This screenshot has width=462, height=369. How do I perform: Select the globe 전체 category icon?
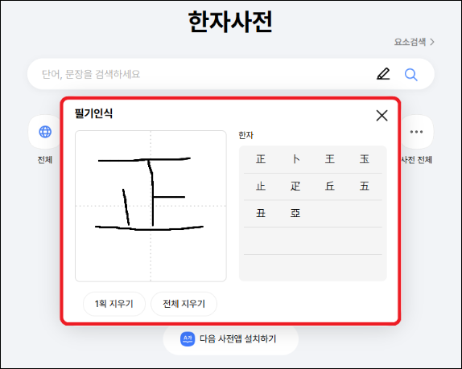[45, 132]
